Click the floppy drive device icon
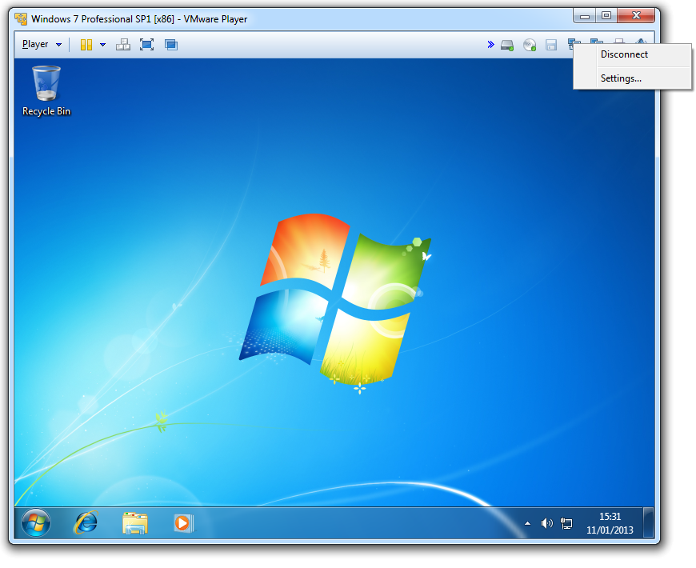696x568 pixels. click(x=551, y=46)
